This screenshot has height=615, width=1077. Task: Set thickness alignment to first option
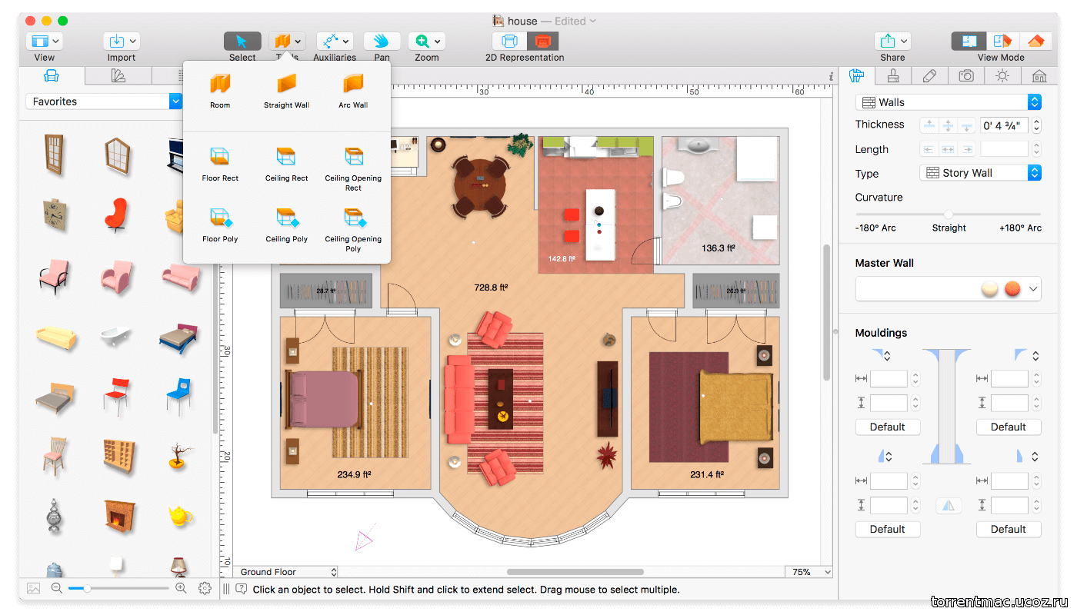click(929, 125)
